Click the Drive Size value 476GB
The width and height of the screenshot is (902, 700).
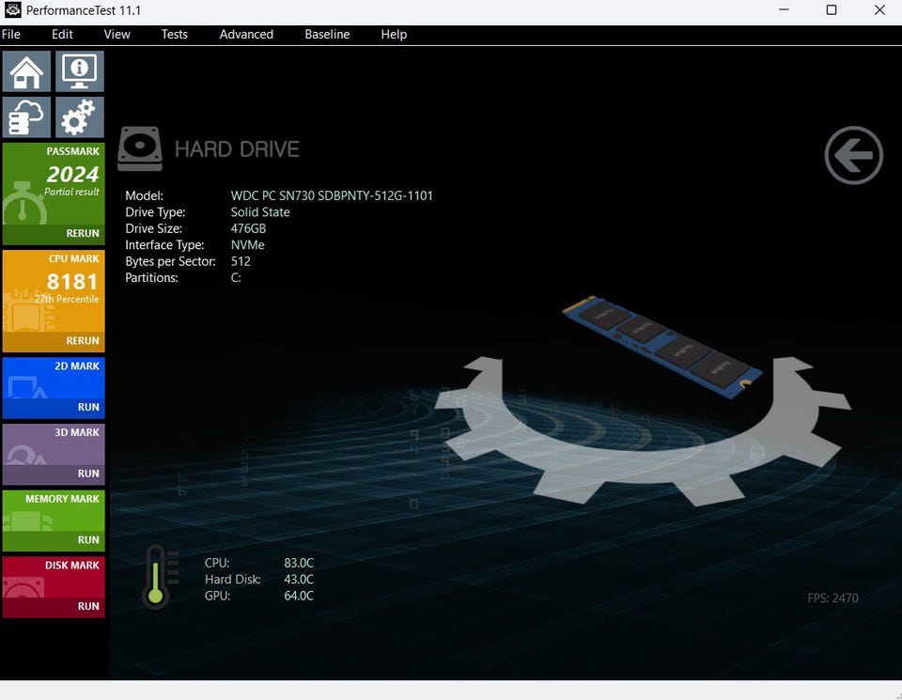pyautogui.click(x=248, y=228)
